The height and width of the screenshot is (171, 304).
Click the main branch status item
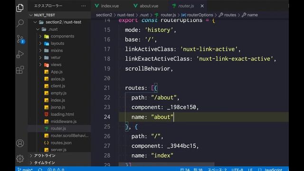point(25,170)
